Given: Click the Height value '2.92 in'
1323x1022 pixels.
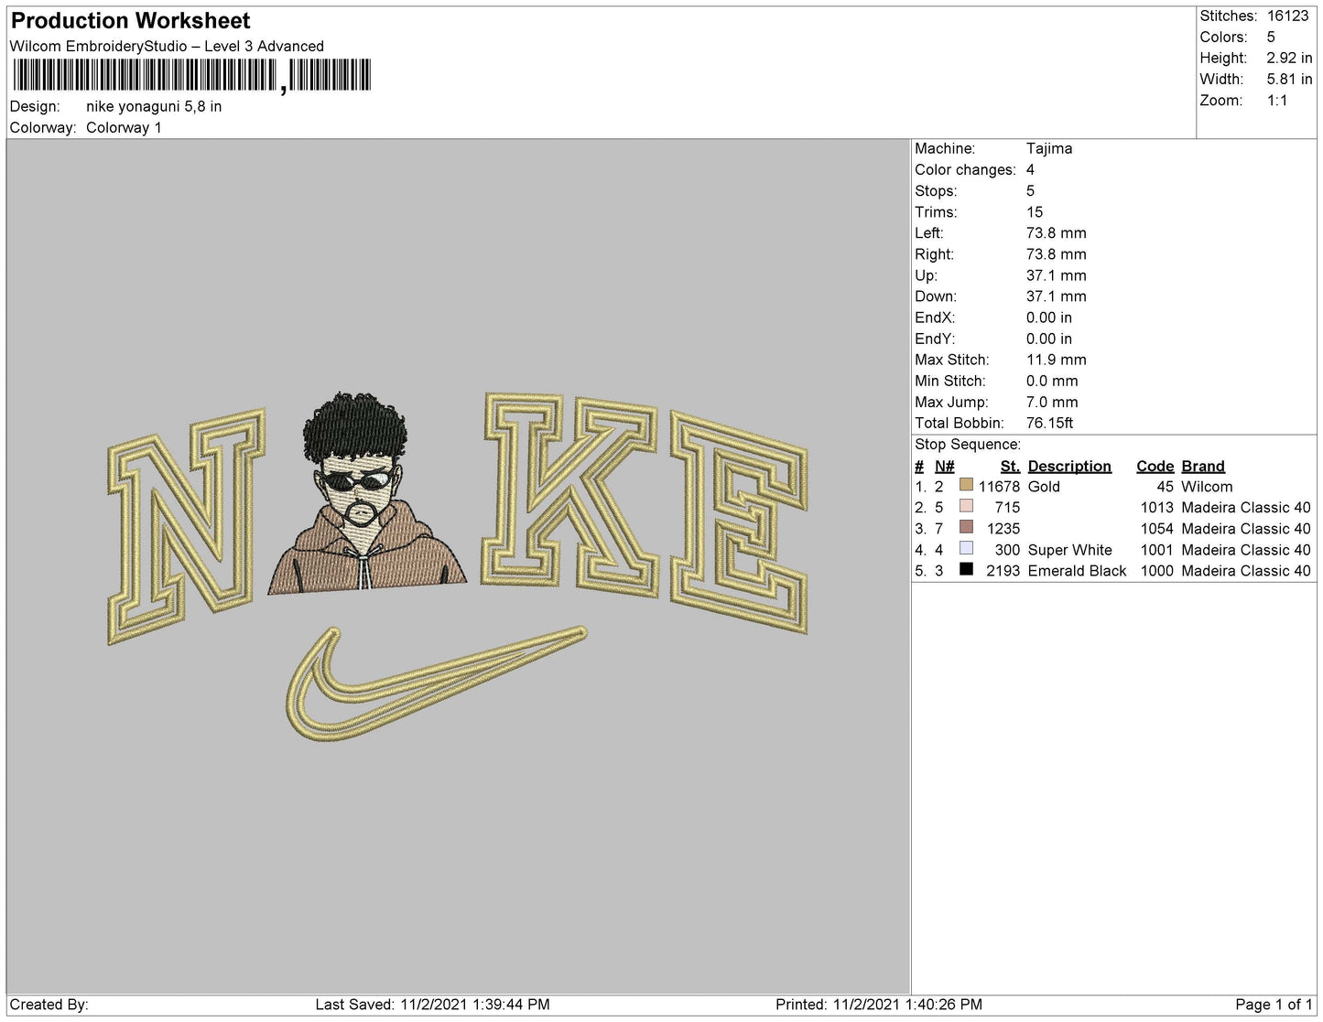Looking at the screenshot, I should point(1290,58).
